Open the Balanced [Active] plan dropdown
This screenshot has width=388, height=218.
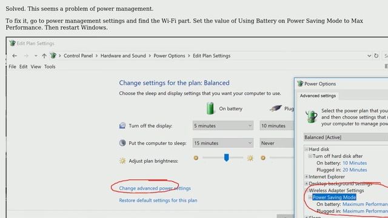click(x=346, y=137)
